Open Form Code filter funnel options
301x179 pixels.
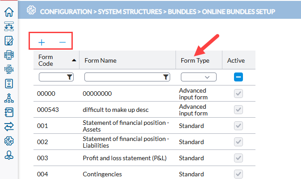[x=70, y=77]
